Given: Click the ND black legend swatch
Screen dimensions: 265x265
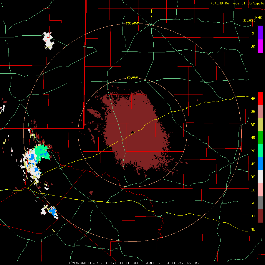Looking at the screenshot, I should tap(260, 229).
